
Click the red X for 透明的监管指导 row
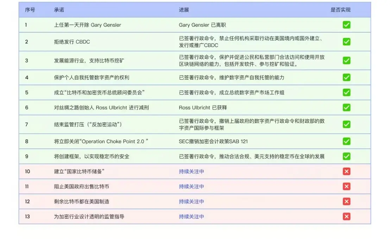[346, 217]
